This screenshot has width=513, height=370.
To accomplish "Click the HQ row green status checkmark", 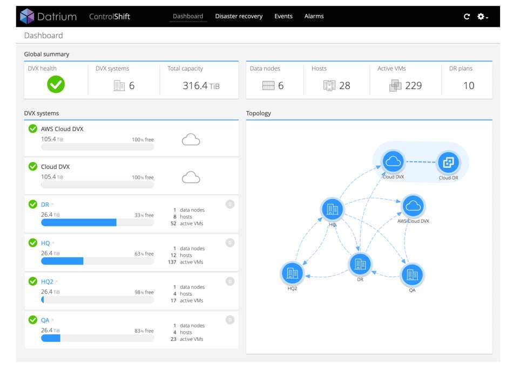I will click(x=33, y=243).
